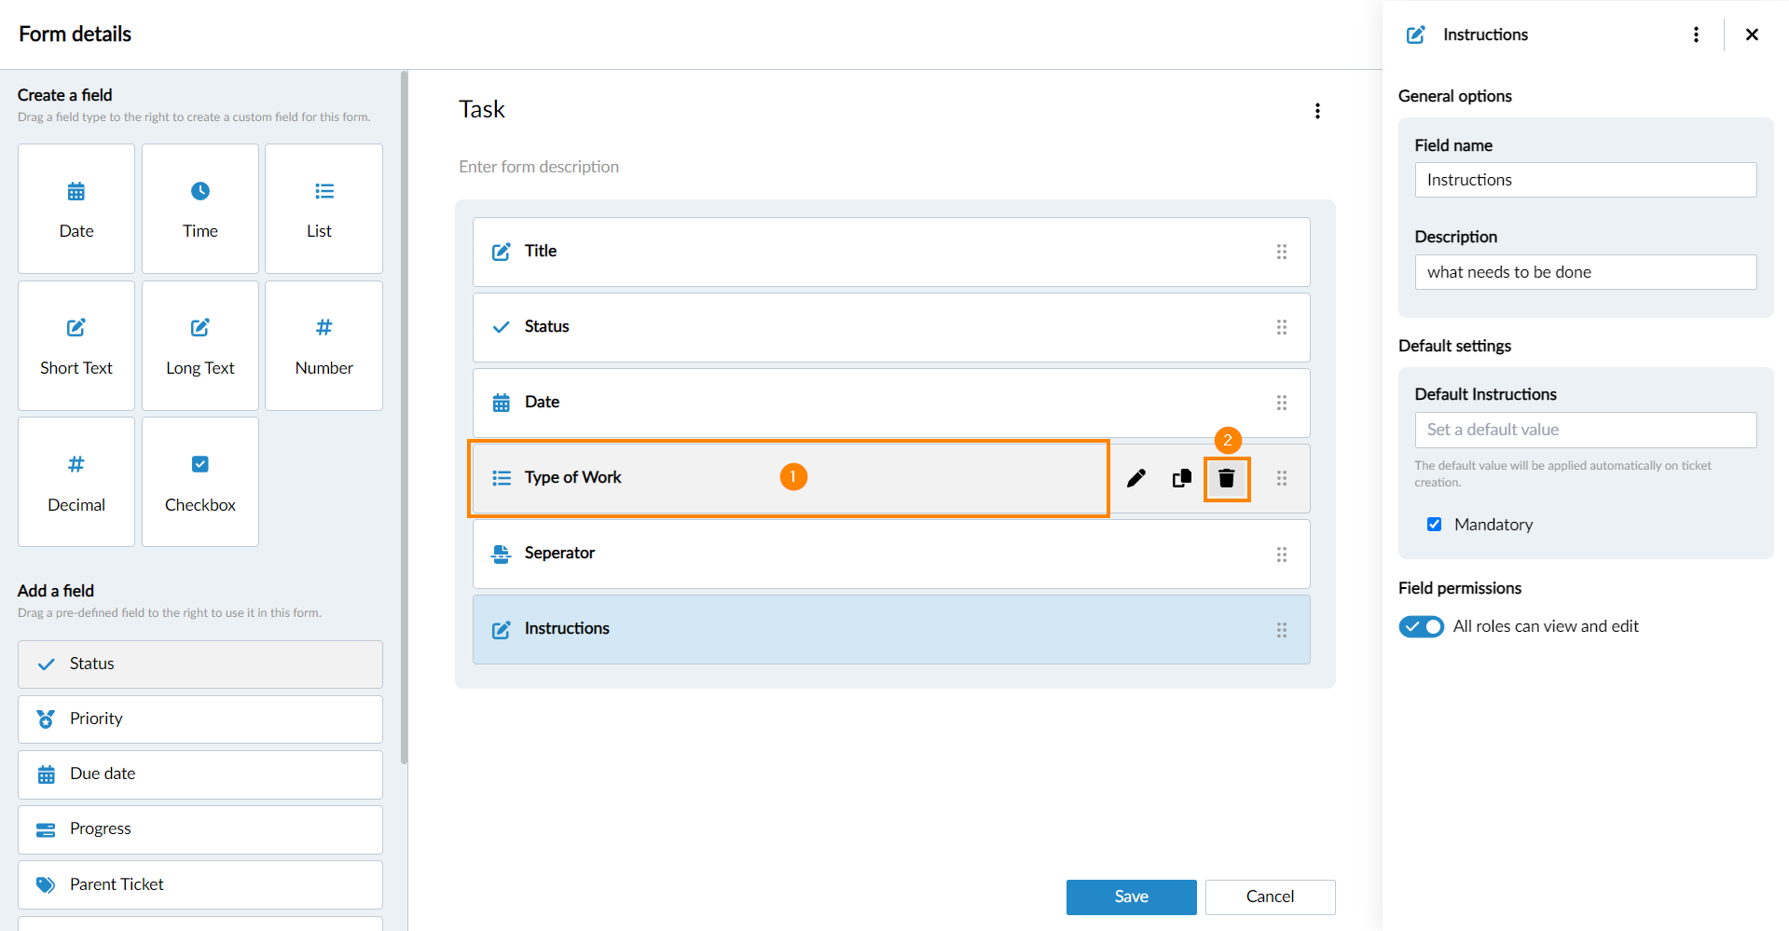Select the Time field type tile
1789x931 pixels.
coord(200,209)
